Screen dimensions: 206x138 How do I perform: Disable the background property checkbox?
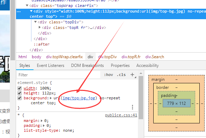pyautogui.click(x=20, y=98)
